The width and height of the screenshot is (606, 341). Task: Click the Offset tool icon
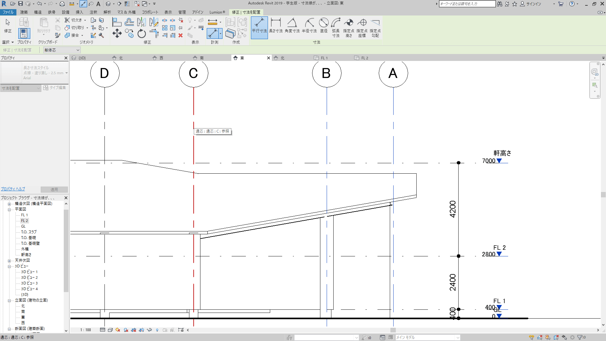click(x=129, y=22)
